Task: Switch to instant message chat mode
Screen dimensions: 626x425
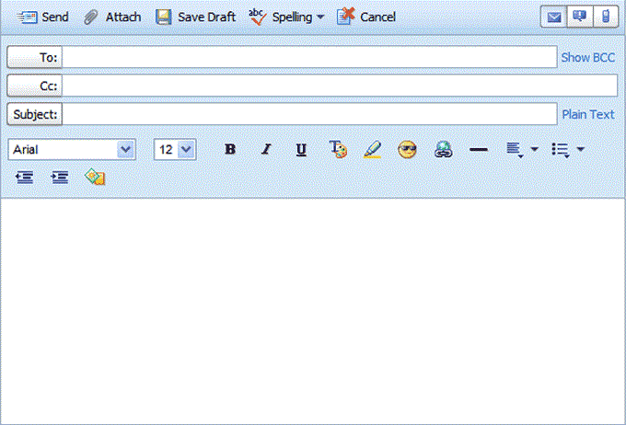Action: point(580,17)
